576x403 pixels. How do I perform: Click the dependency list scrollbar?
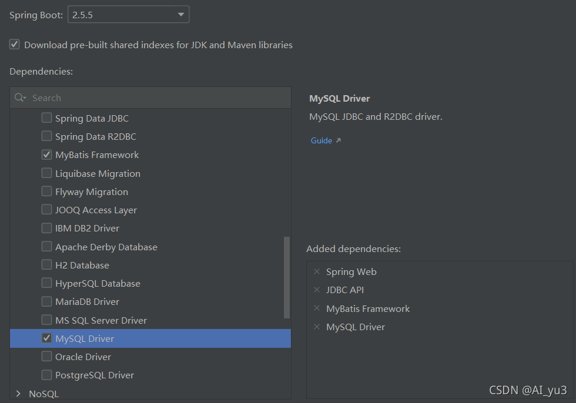click(x=287, y=277)
